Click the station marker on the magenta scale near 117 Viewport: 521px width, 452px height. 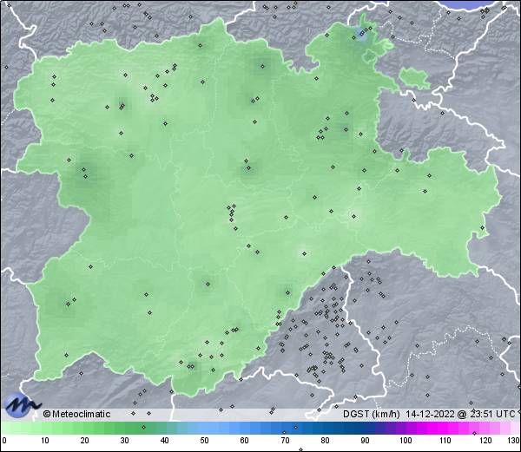pyautogui.click(x=474, y=433)
